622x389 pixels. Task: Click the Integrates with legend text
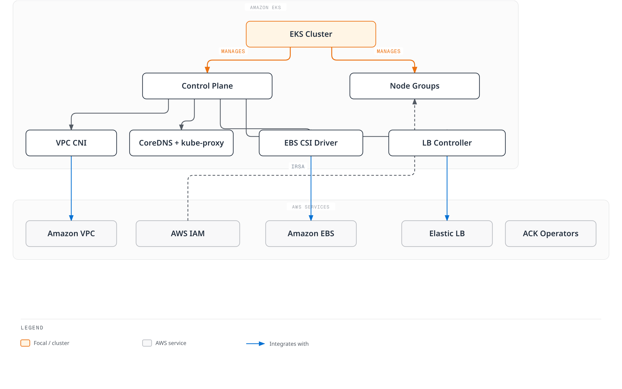coord(289,344)
